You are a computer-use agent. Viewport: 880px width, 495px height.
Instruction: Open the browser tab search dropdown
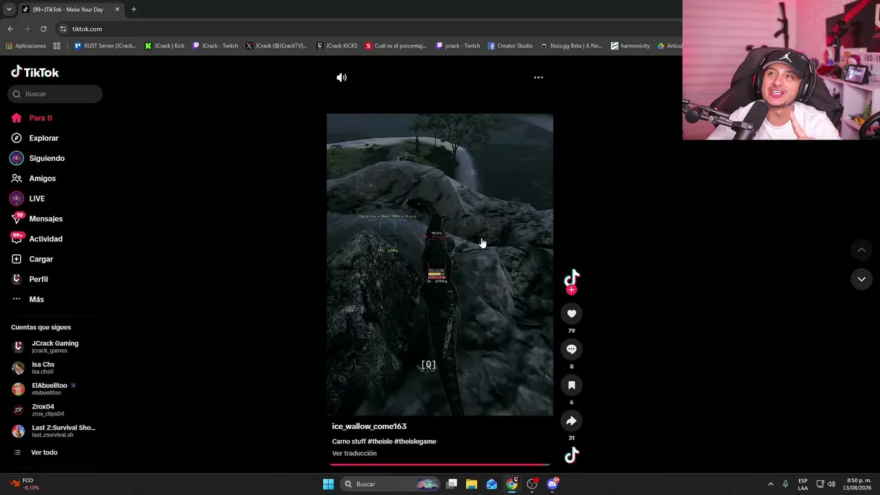coord(9,10)
